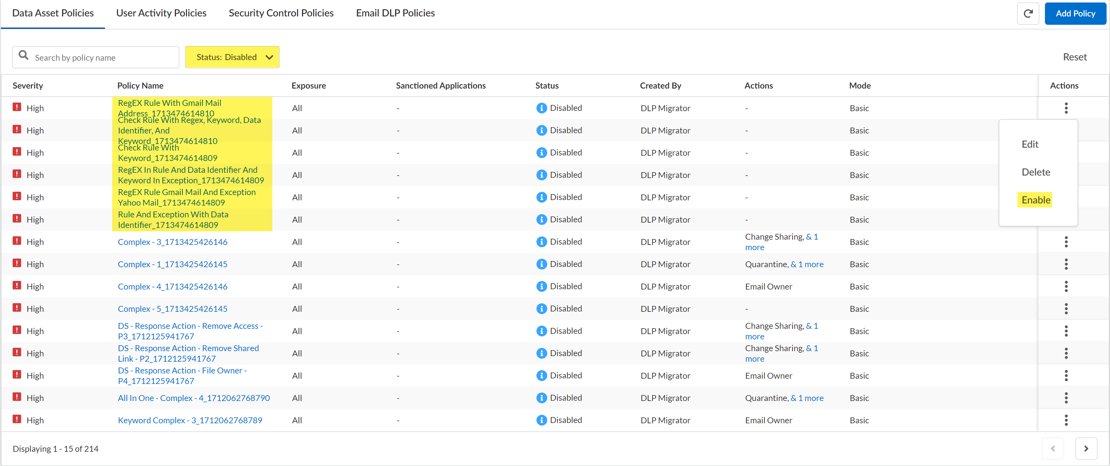Click info icon beside Disabled in Complex - 4 row
This screenshot has width=1110, height=466.
541,286
